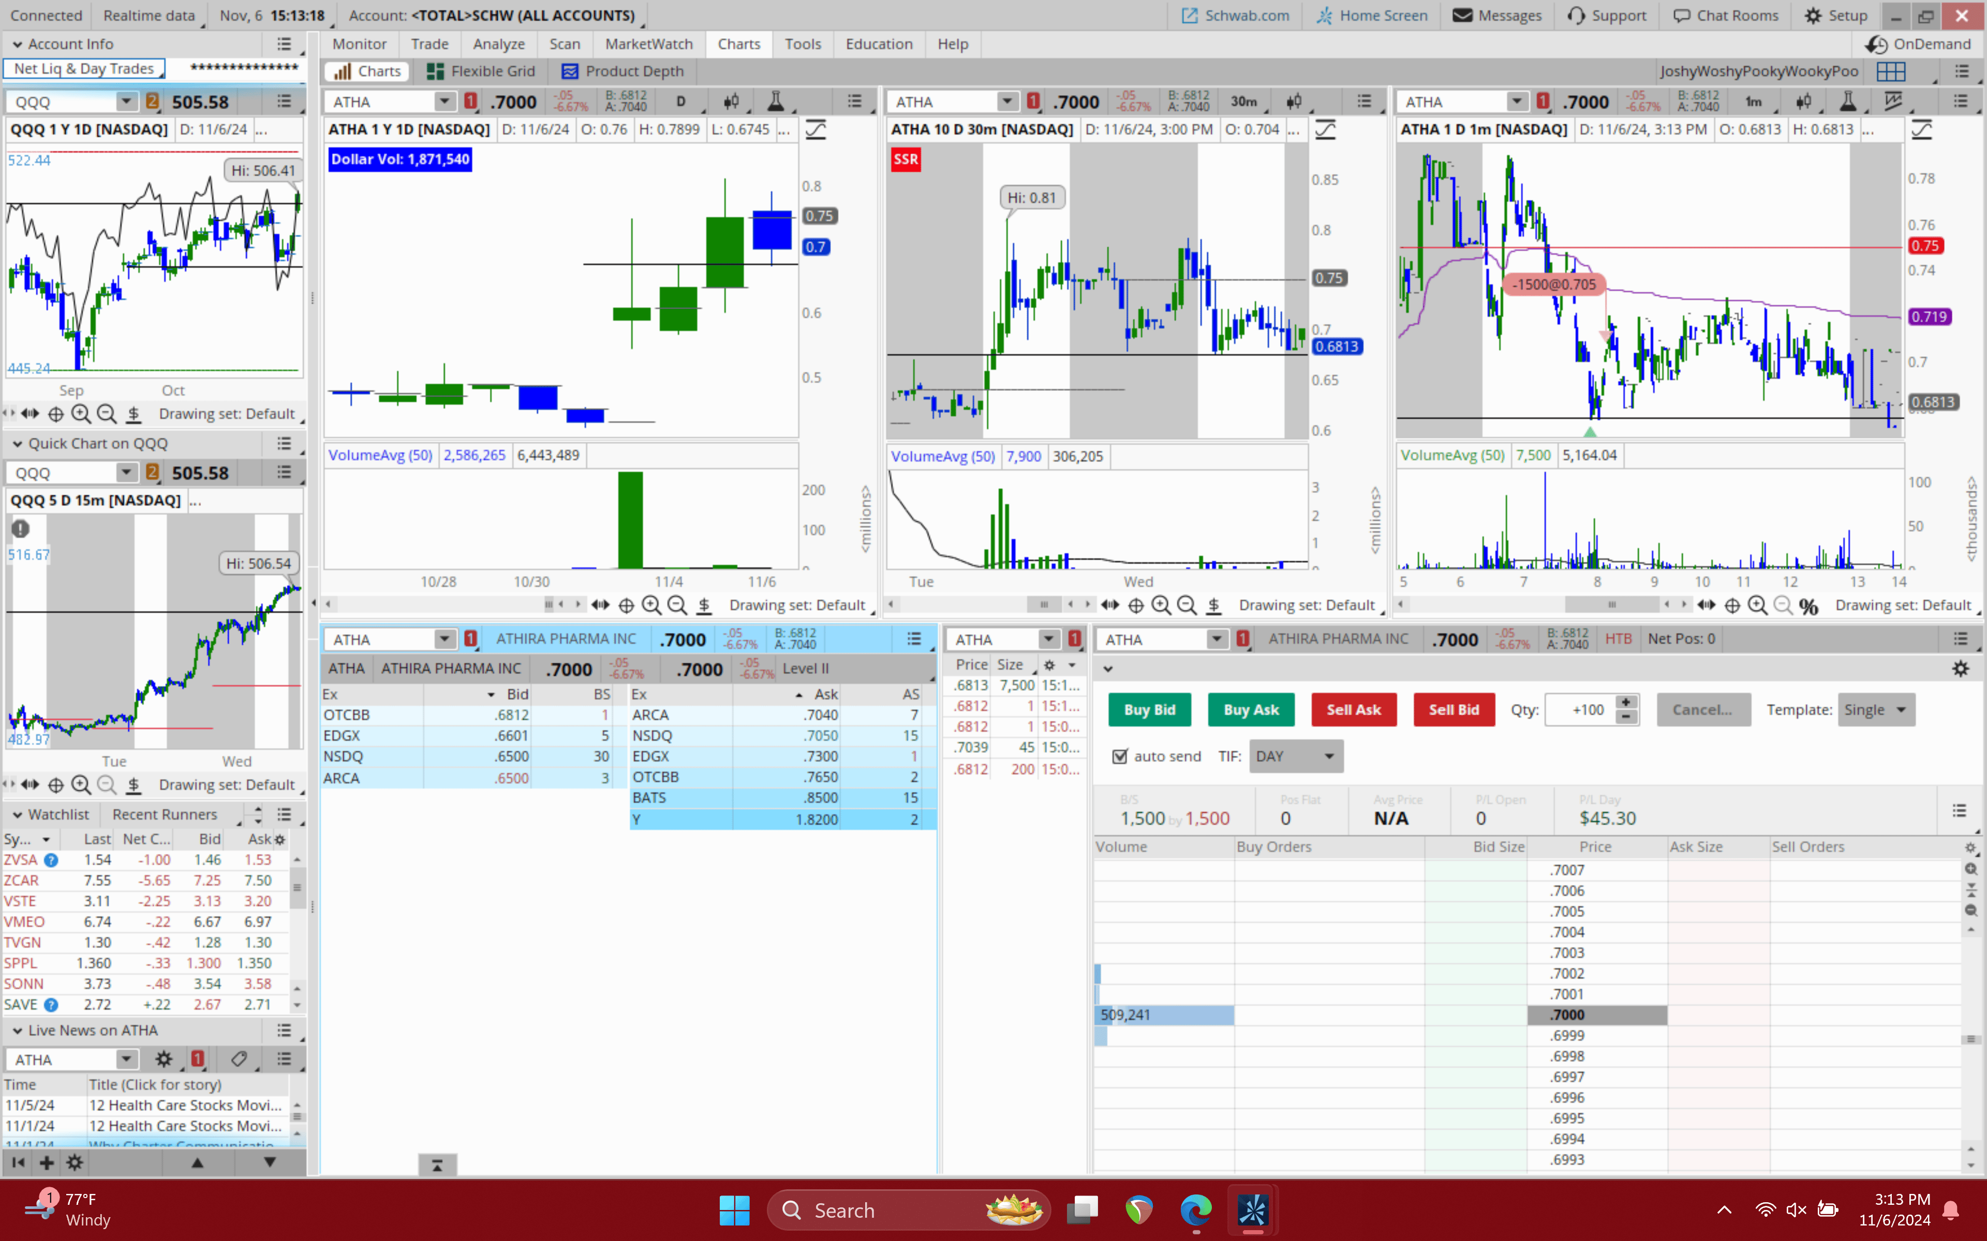The width and height of the screenshot is (1987, 1241).
Task: Switch to the Analyze tab
Action: click(498, 44)
